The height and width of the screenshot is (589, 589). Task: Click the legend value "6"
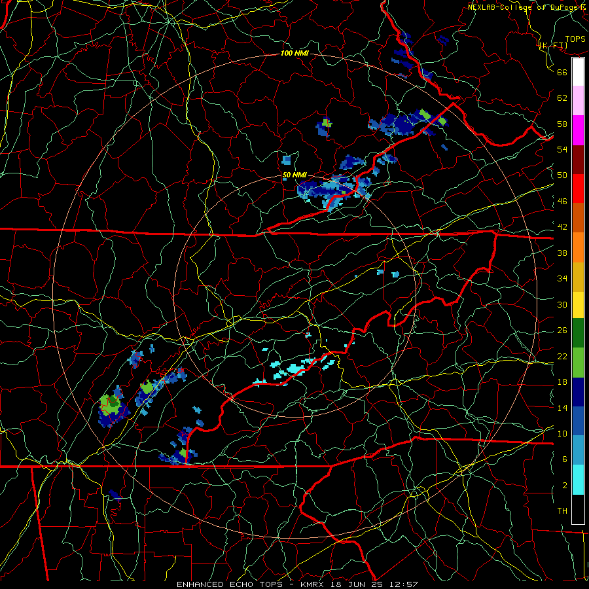(565, 459)
